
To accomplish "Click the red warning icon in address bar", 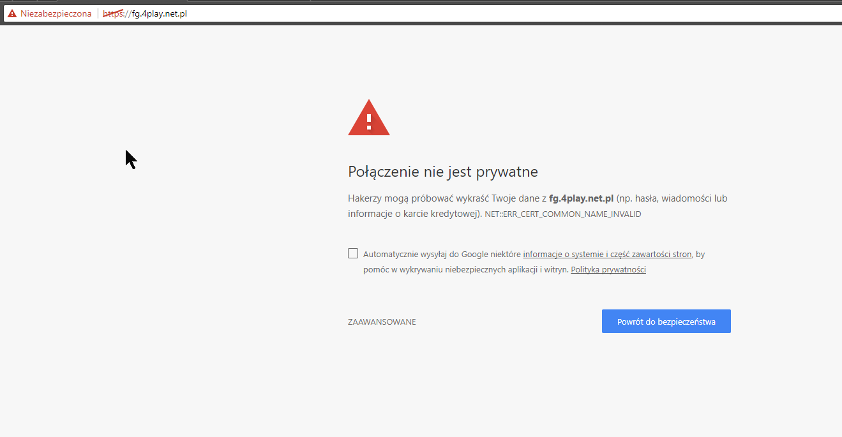I will pyautogui.click(x=12, y=13).
